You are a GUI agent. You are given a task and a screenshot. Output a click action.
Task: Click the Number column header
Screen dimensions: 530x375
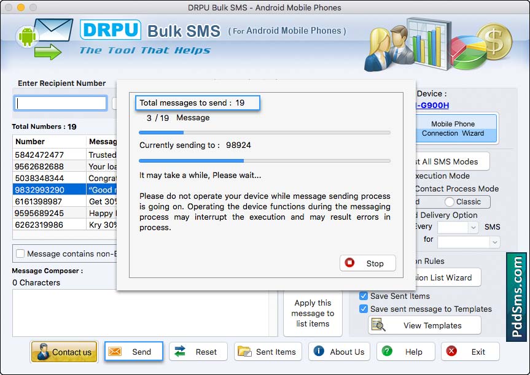point(50,142)
